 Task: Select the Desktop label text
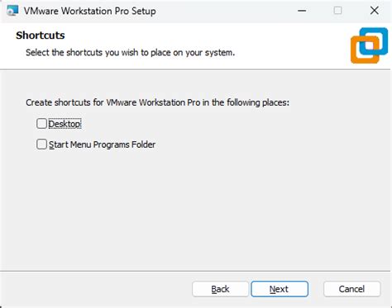pyautogui.click(x=65, y=124)
